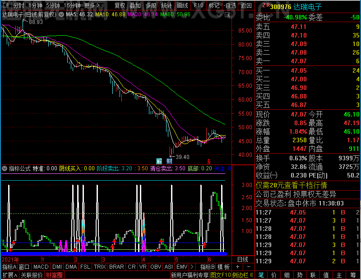Click the red S marker on the chart

(x=209, y=162)
